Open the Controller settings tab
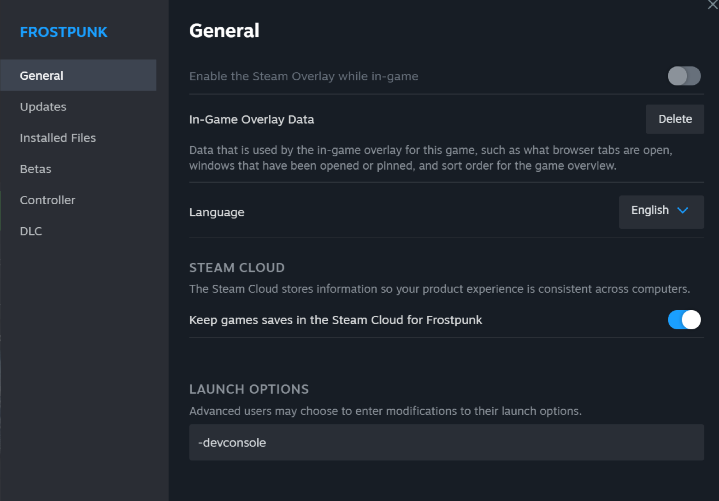Image resolution: width=719 pixels, height=501 pixels. click(x=47, y=200)
